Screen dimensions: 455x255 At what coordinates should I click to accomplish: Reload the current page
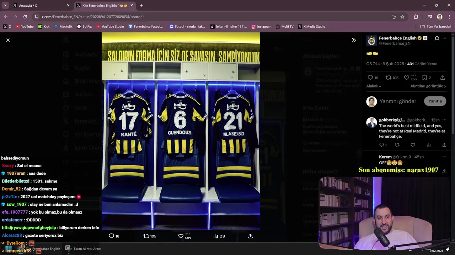[25, 17]
